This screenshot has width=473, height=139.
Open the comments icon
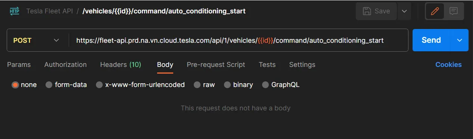[454, 11]
